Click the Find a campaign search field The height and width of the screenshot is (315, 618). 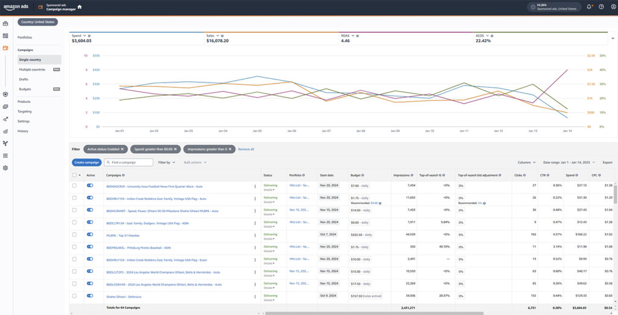tap(129, 163)
